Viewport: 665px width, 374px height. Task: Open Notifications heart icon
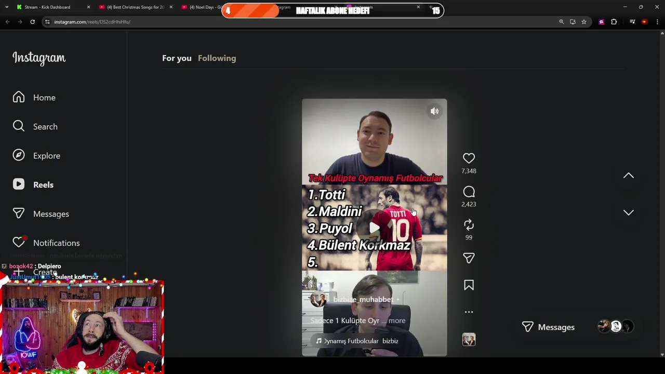pos(19,242)
